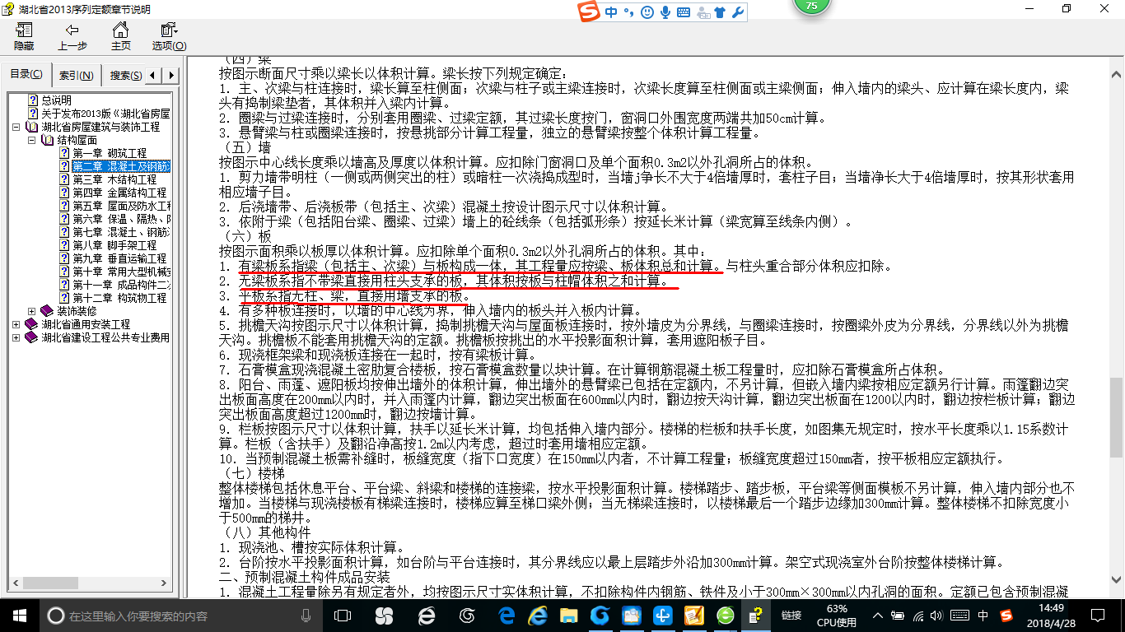Open the Microsoft Edge taskbar icon
This screenshot has height=632, width=1125.
pyautogui.click(x=507, y=615)
